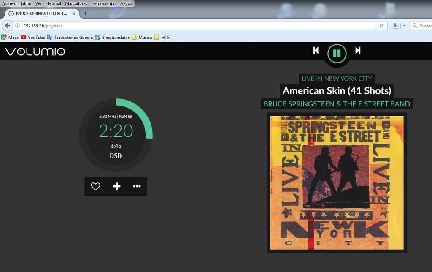The image size is (432, 272).
Task: Click the 2.82 MHz | NaN bit sample rate text
Action: (x=116, y=117)
